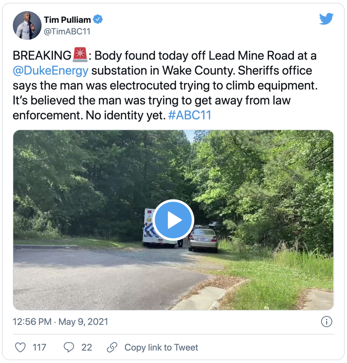This screenshot has width=347, height=363.
Task: Open replies via speech bubble icon
Action: click(x=69, y=347)
